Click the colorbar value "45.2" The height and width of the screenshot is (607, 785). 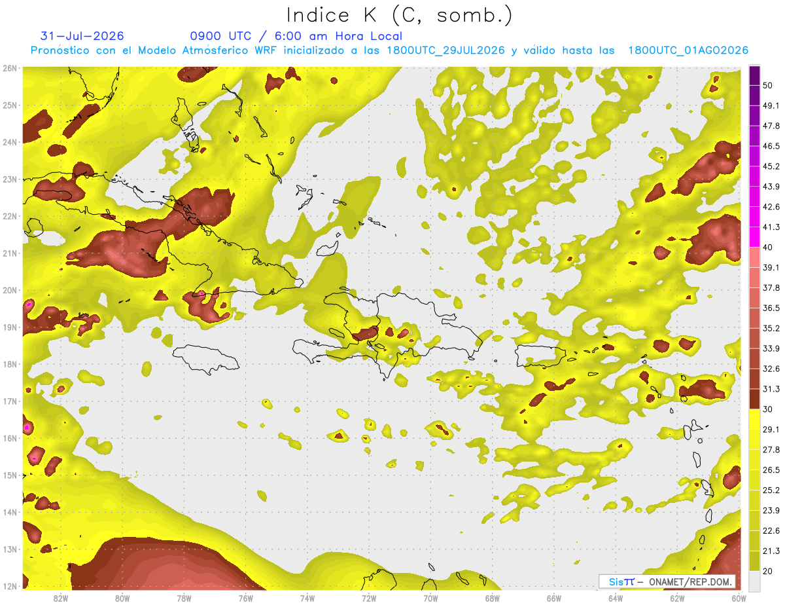(771, 166)
